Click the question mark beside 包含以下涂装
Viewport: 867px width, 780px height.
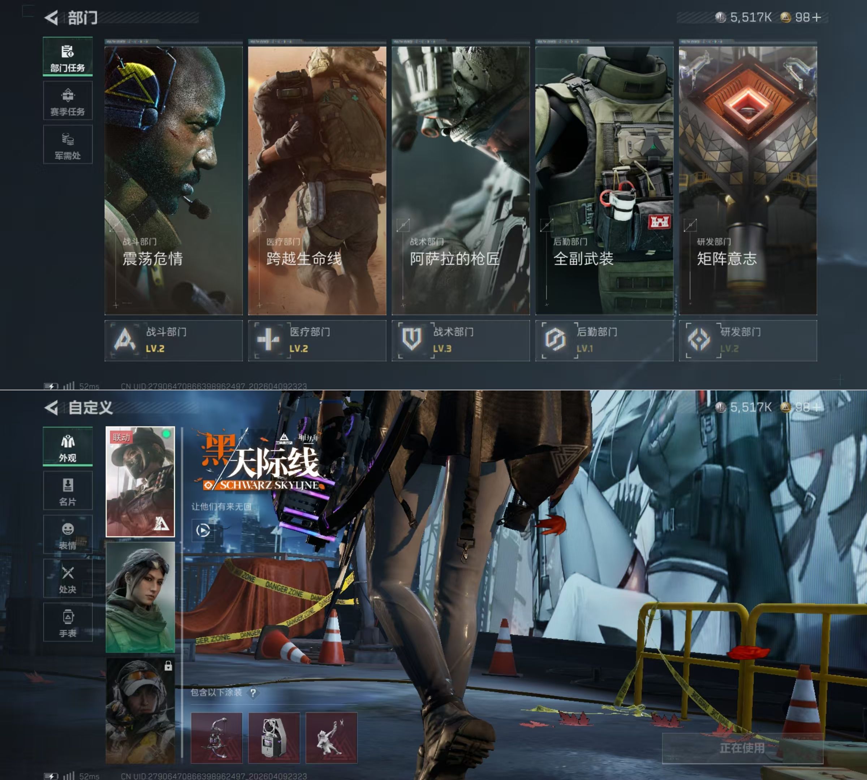(x=253, y=693)
